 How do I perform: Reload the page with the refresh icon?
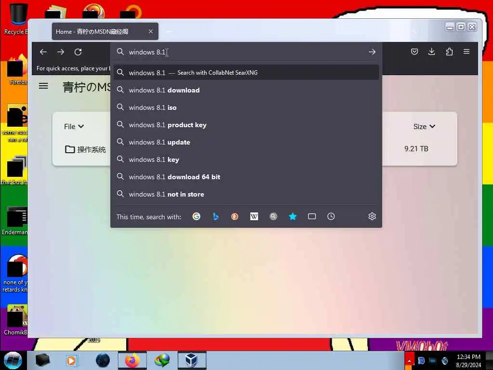78,52
